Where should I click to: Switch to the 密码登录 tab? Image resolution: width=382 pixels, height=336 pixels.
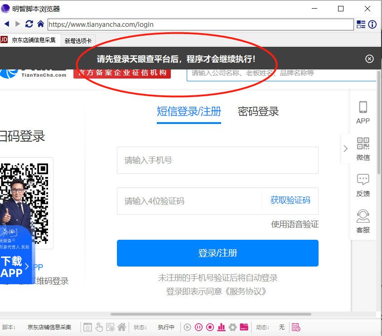tap(258, 112)
